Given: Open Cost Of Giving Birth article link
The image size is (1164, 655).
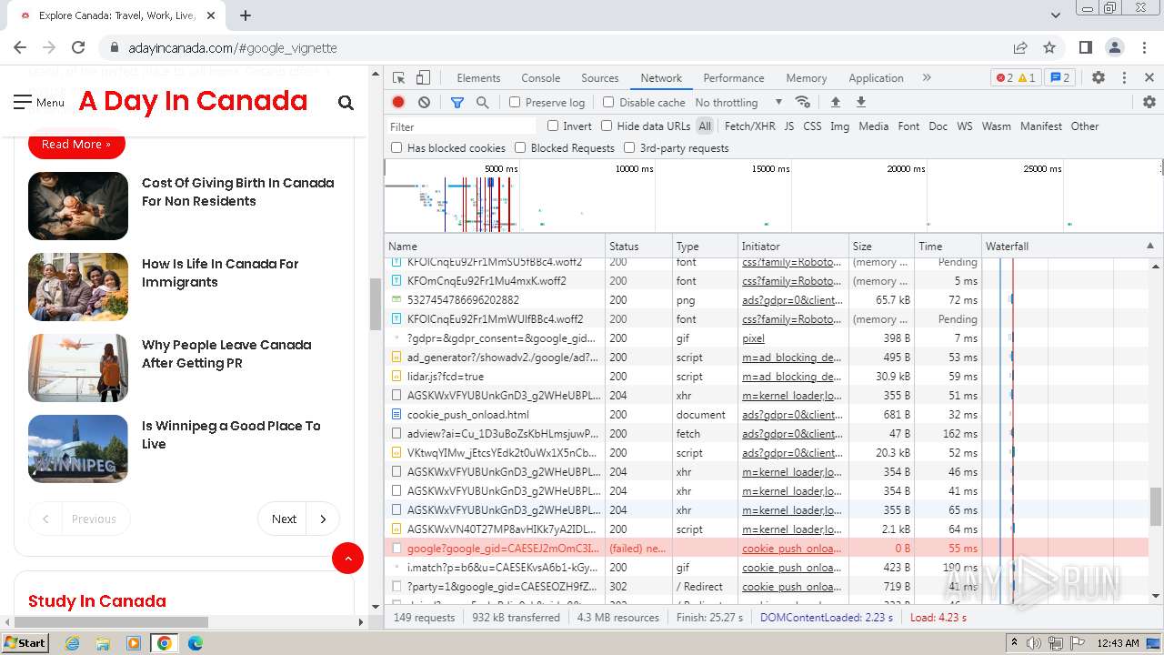Looking at the screenshot, I should (237, 192).
